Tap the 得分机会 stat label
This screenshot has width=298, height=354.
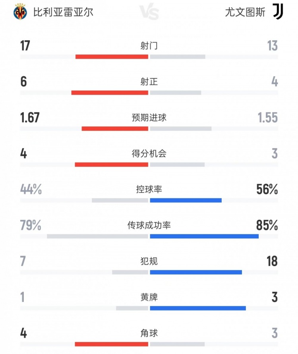pos(149,154)
